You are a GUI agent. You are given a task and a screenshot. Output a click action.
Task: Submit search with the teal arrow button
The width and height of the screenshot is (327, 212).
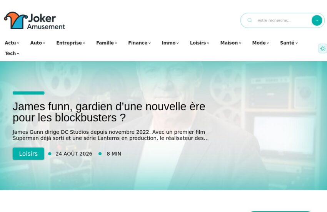[x=317, y=20]
